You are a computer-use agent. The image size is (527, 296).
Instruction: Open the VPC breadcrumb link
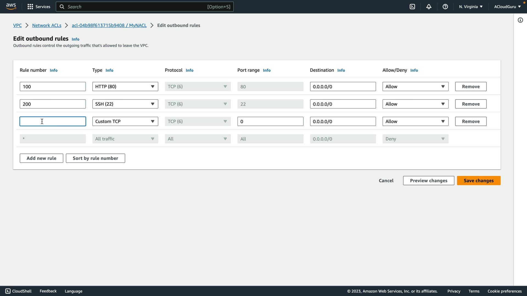(x=17, y=25)
